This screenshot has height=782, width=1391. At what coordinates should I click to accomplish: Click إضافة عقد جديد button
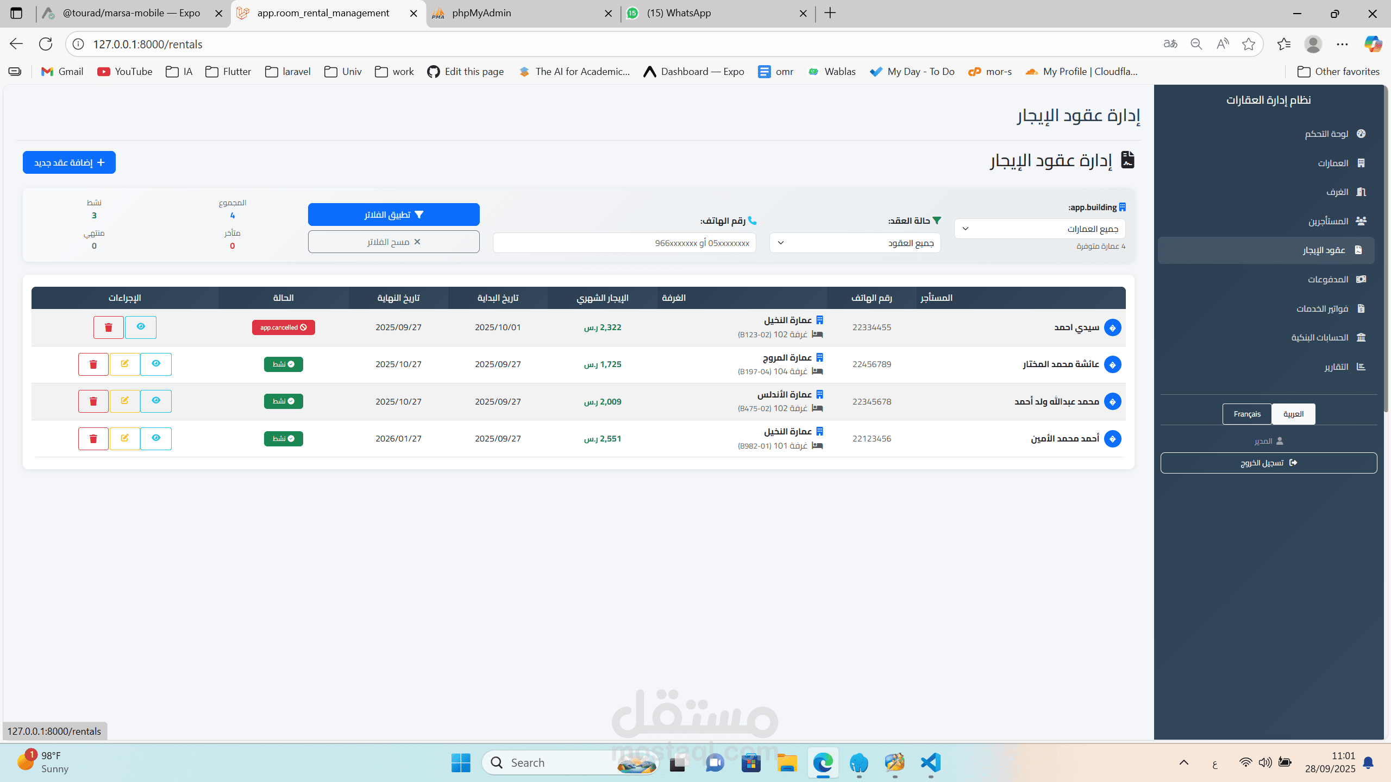click(x=69, y=162)
